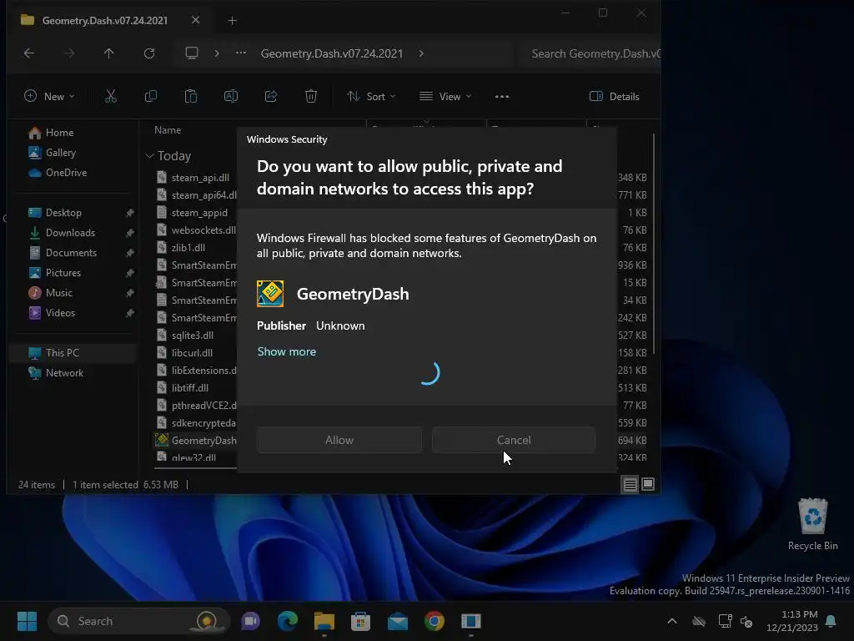The image size is (854, 641).
Task: Click the Rename icon in toolbar
Action: pos(231,97)
